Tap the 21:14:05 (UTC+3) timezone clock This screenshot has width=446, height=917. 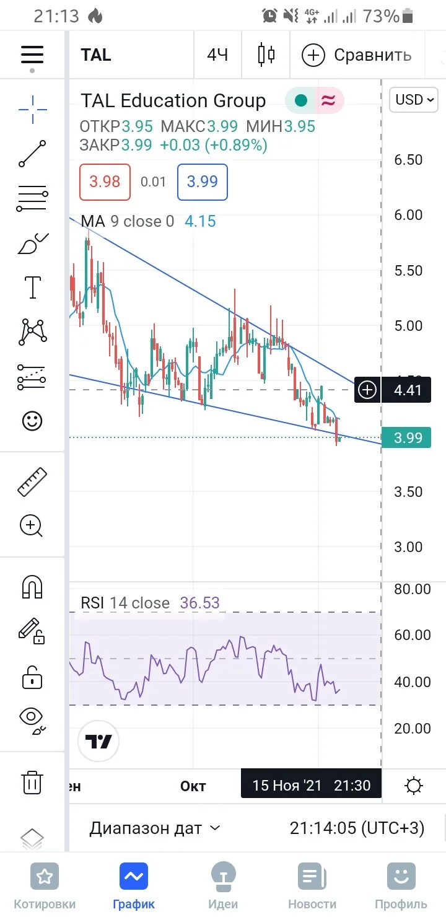(357, 828)
